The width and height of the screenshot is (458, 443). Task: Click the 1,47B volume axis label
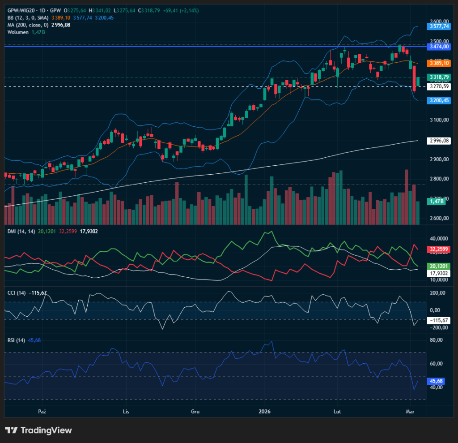pos(436,202)
